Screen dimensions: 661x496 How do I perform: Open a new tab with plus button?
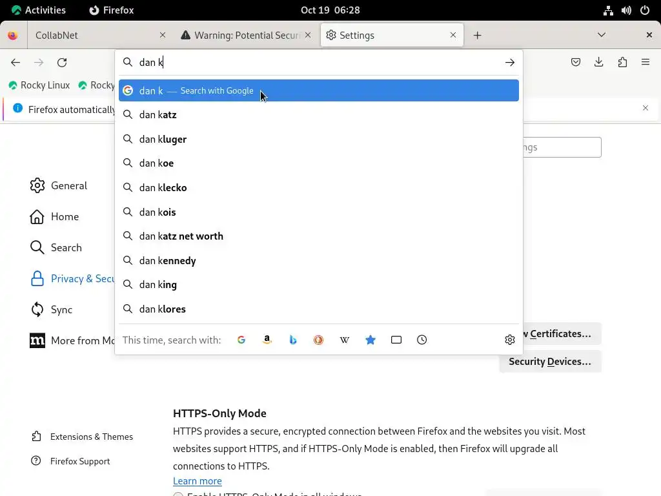click(477, 36)
